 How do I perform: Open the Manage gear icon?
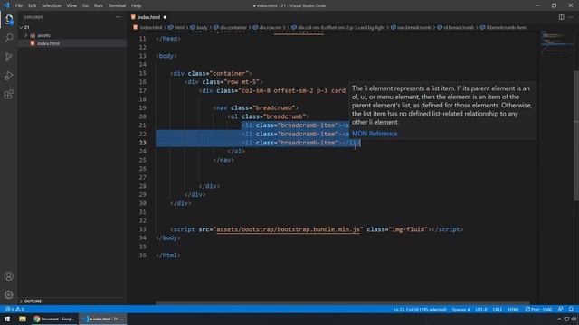8,294
